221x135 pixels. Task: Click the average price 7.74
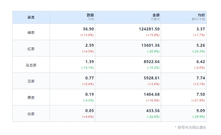201,78
